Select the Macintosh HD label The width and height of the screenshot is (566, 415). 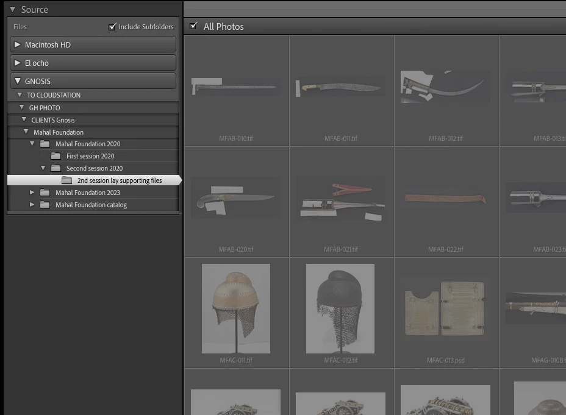click(x=48, y=44)
